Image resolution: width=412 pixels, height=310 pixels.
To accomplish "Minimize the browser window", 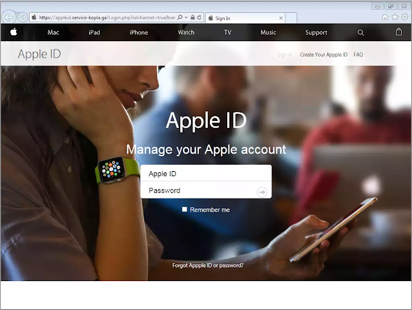I will coord(378,6).
